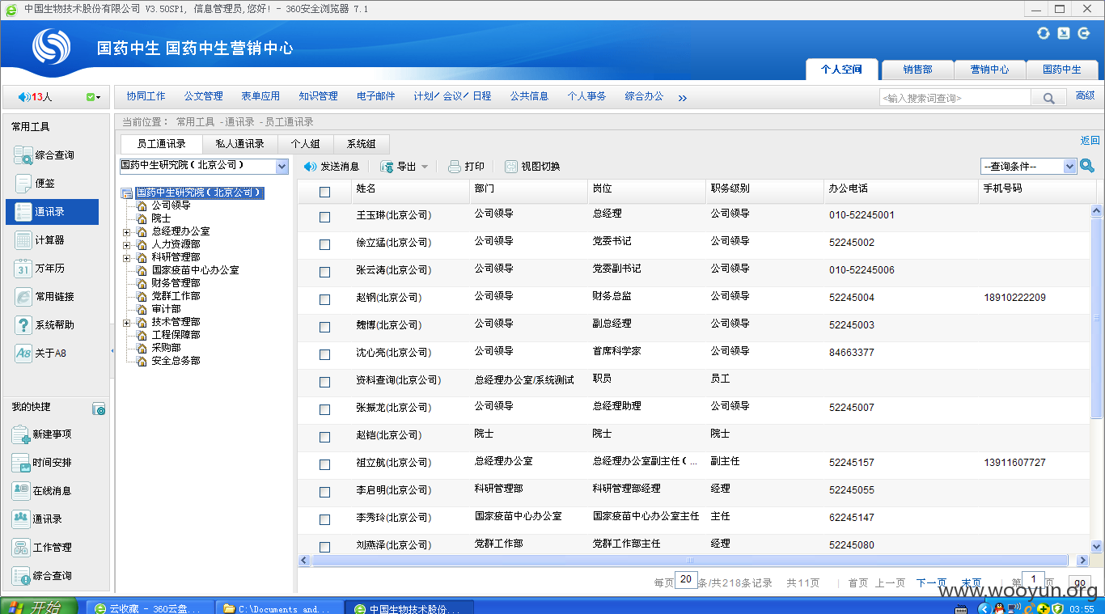Image resolution: width=1105 pixels, height=614 pixels.
Task: Open 综合查询 shortcut under 我的快捷
Action: pyautogui.click(x=42, y=576)
